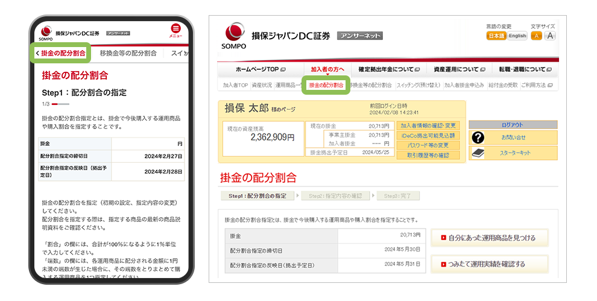This screenshot has height=301, width=597.
Task: Click the desktop 掛金 table amount 20,713円
Action: tap(410, 235)
